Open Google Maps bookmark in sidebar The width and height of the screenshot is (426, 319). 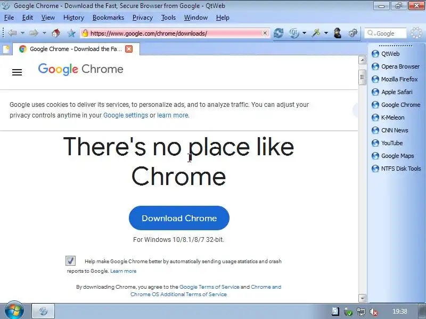click(x=392, y=156)
